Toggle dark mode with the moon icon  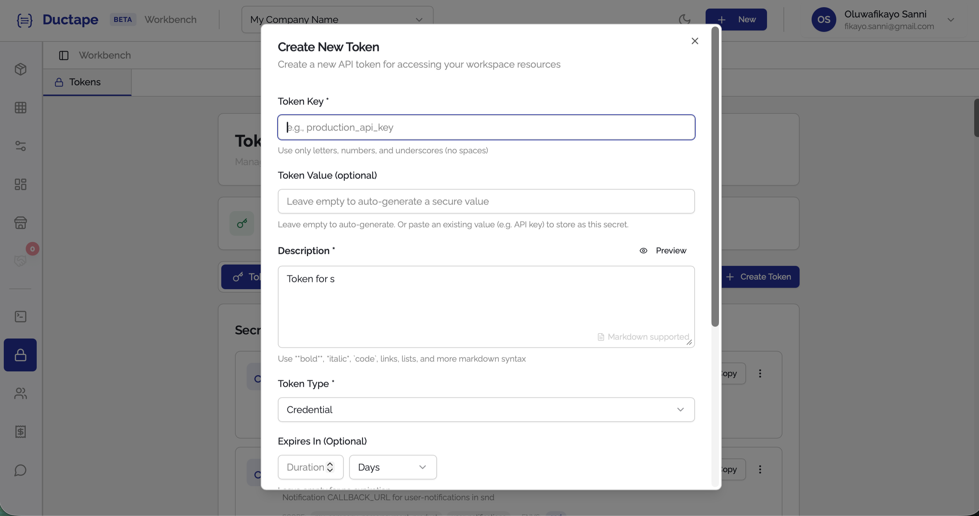point(685,20)
